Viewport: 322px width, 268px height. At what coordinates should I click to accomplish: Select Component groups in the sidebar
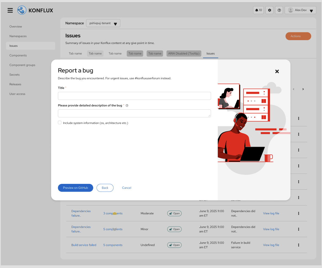point(22,65)
